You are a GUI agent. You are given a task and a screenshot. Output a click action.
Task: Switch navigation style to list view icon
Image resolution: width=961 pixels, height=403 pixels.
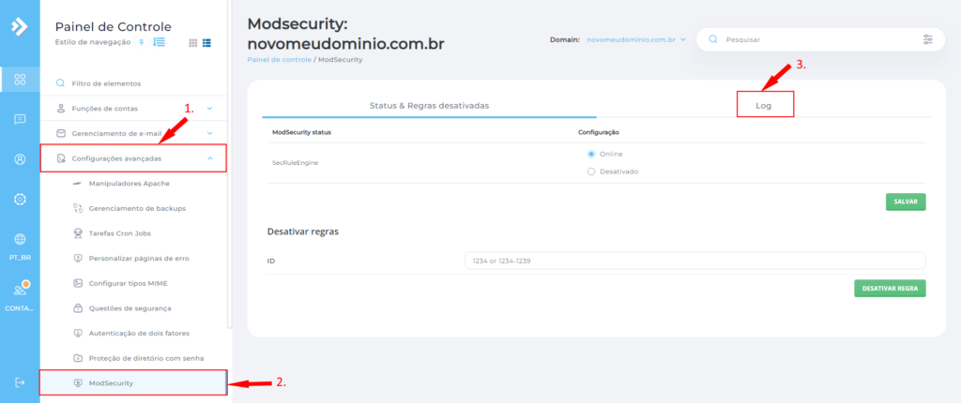click(x=206, y=42)
